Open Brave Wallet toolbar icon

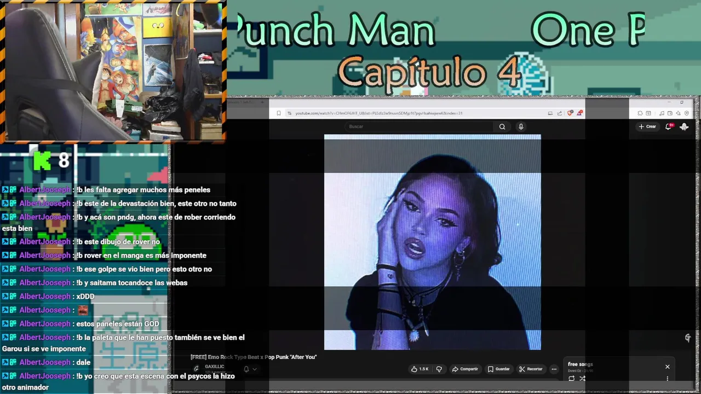click(x=670, y=113)
